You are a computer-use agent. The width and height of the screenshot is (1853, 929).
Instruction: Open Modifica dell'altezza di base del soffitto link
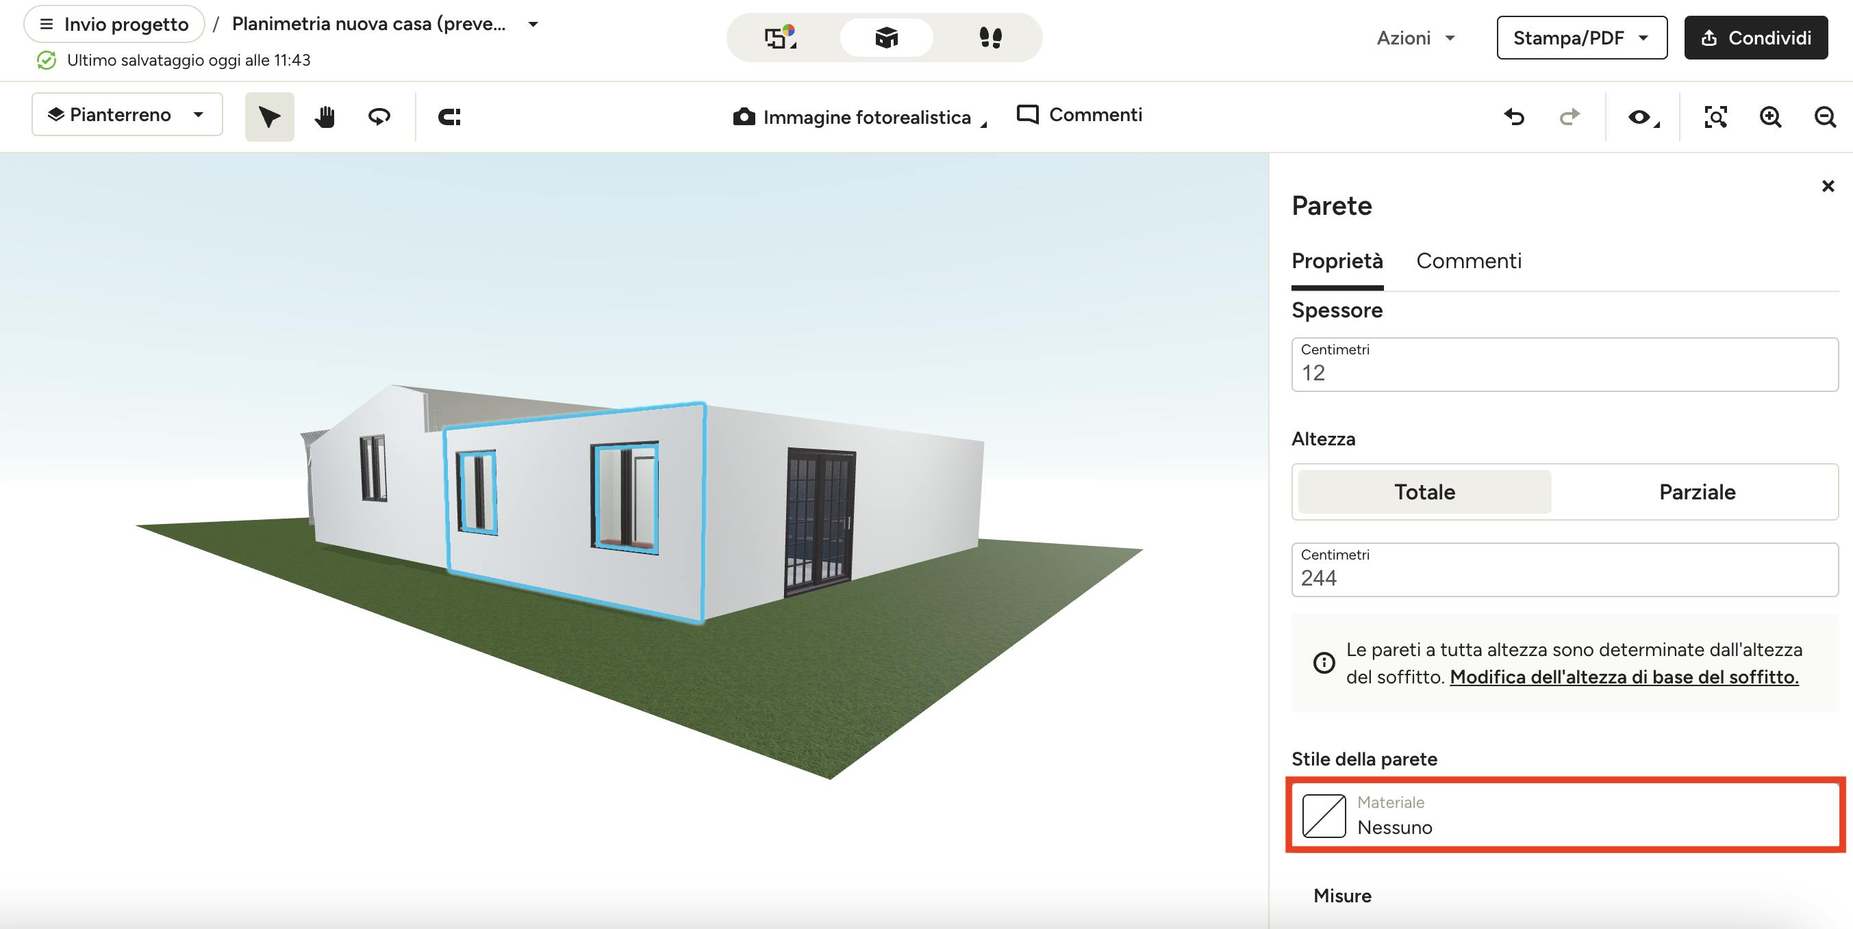(x=1624, y=677)
